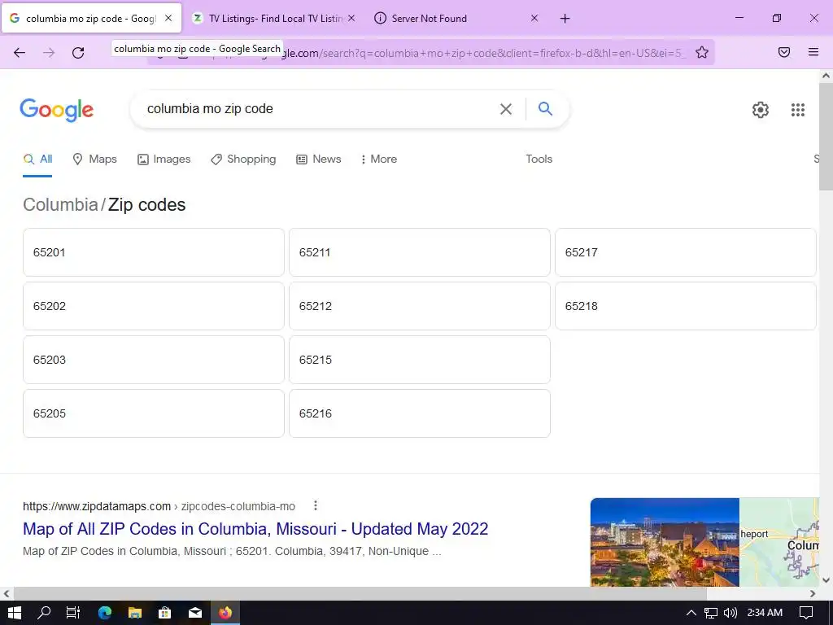Switch to Shopping results
833x625 pixels.
(243, 159)
